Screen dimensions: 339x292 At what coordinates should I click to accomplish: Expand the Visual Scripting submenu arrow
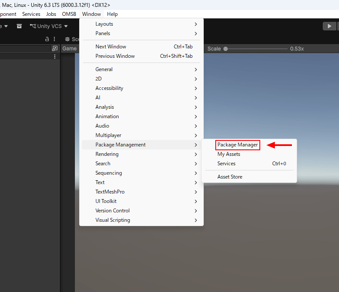click(x=196, y=220)
